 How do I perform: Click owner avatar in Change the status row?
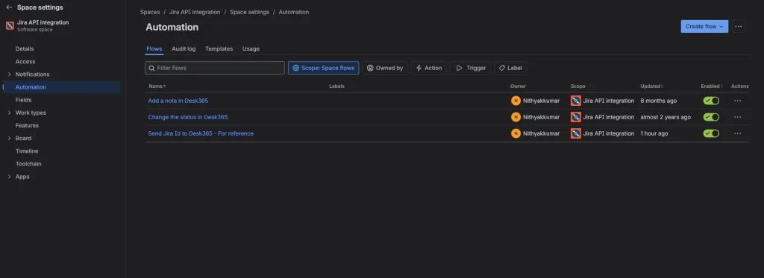516,117
